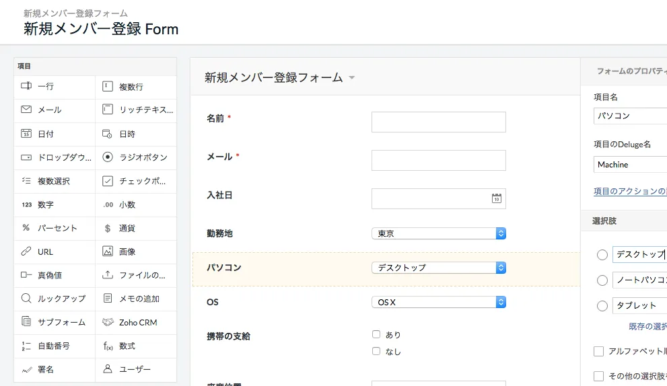Screen dimensions: 667x386
Task: Select the radio button beside タブレット
Action: click(602, 306)
